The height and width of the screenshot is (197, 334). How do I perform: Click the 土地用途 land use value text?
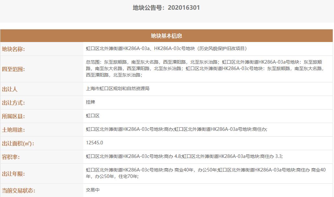pos(177,130)
